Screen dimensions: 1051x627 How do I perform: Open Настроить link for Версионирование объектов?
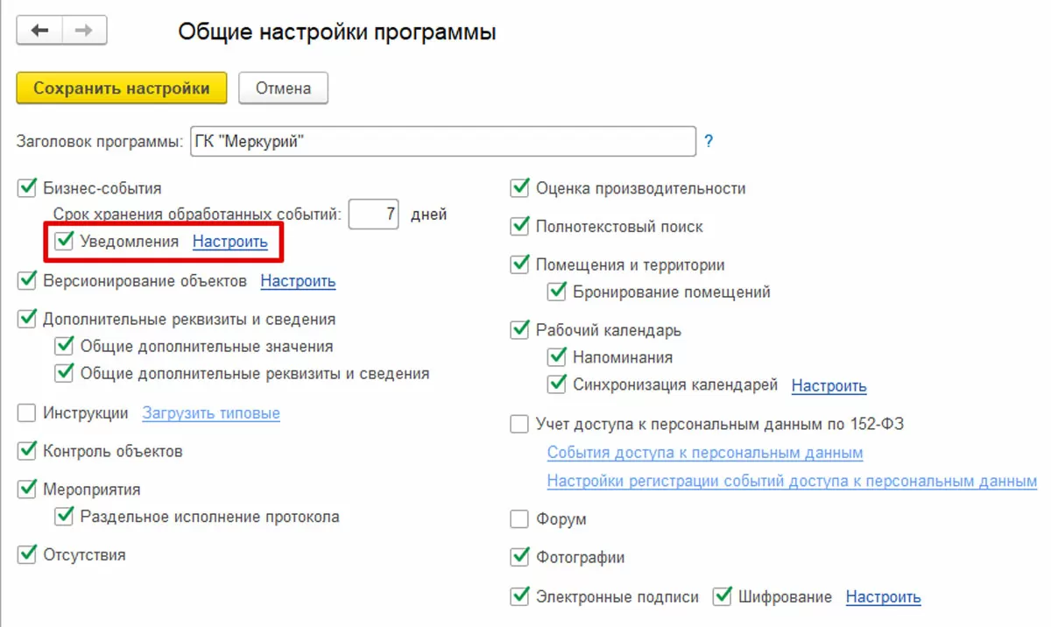pos(298,281)
